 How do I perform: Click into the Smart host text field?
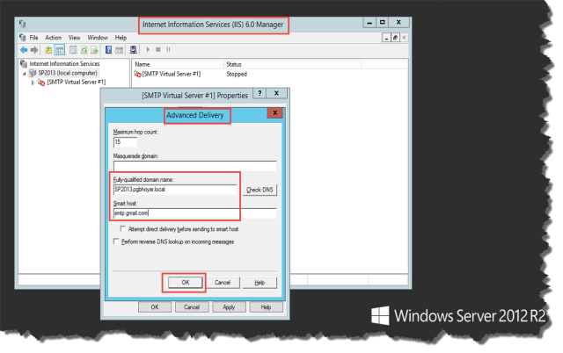(194, 212)
